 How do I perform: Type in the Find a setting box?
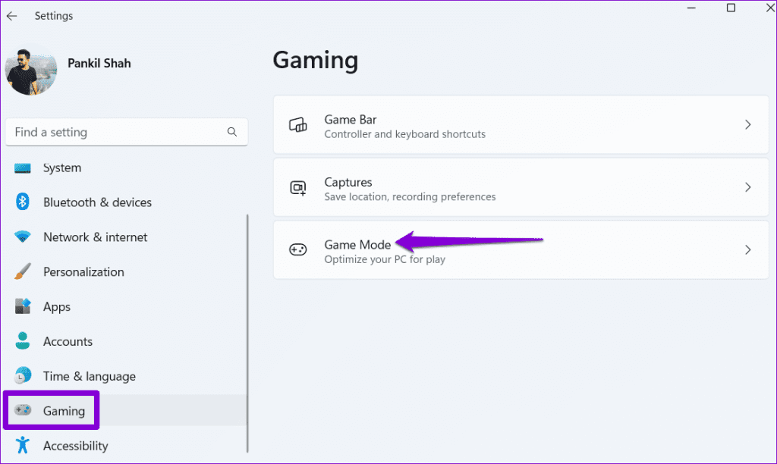(118, 132)
